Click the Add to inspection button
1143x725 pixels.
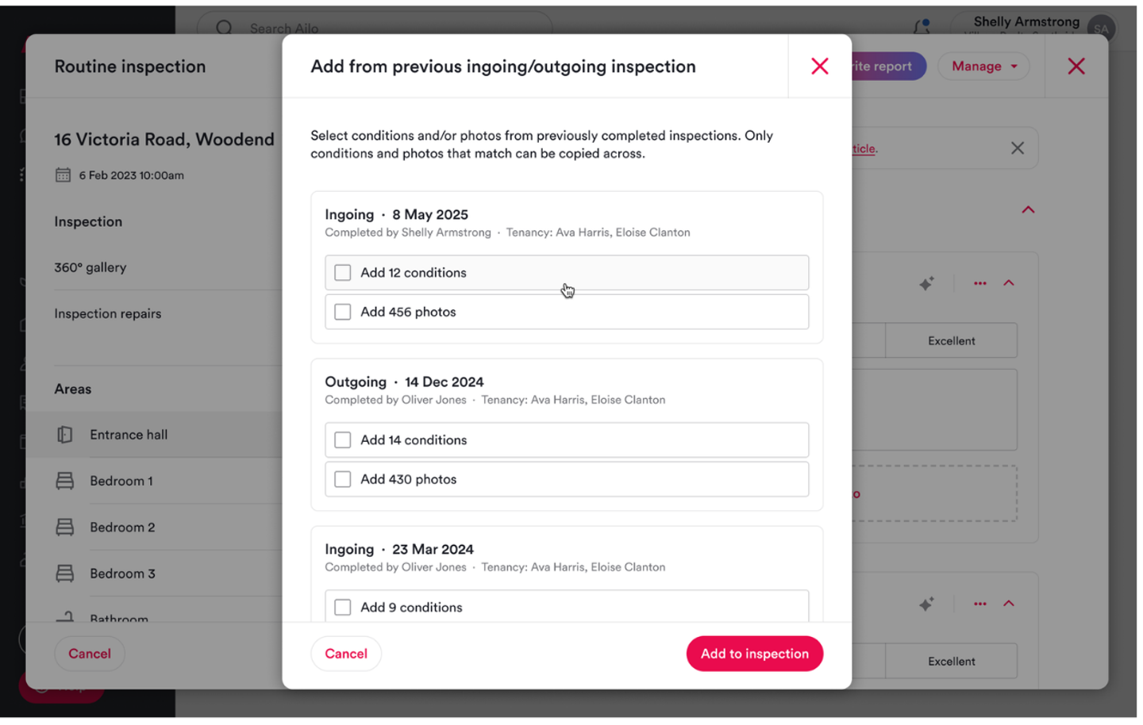click(x=754, y=654)
